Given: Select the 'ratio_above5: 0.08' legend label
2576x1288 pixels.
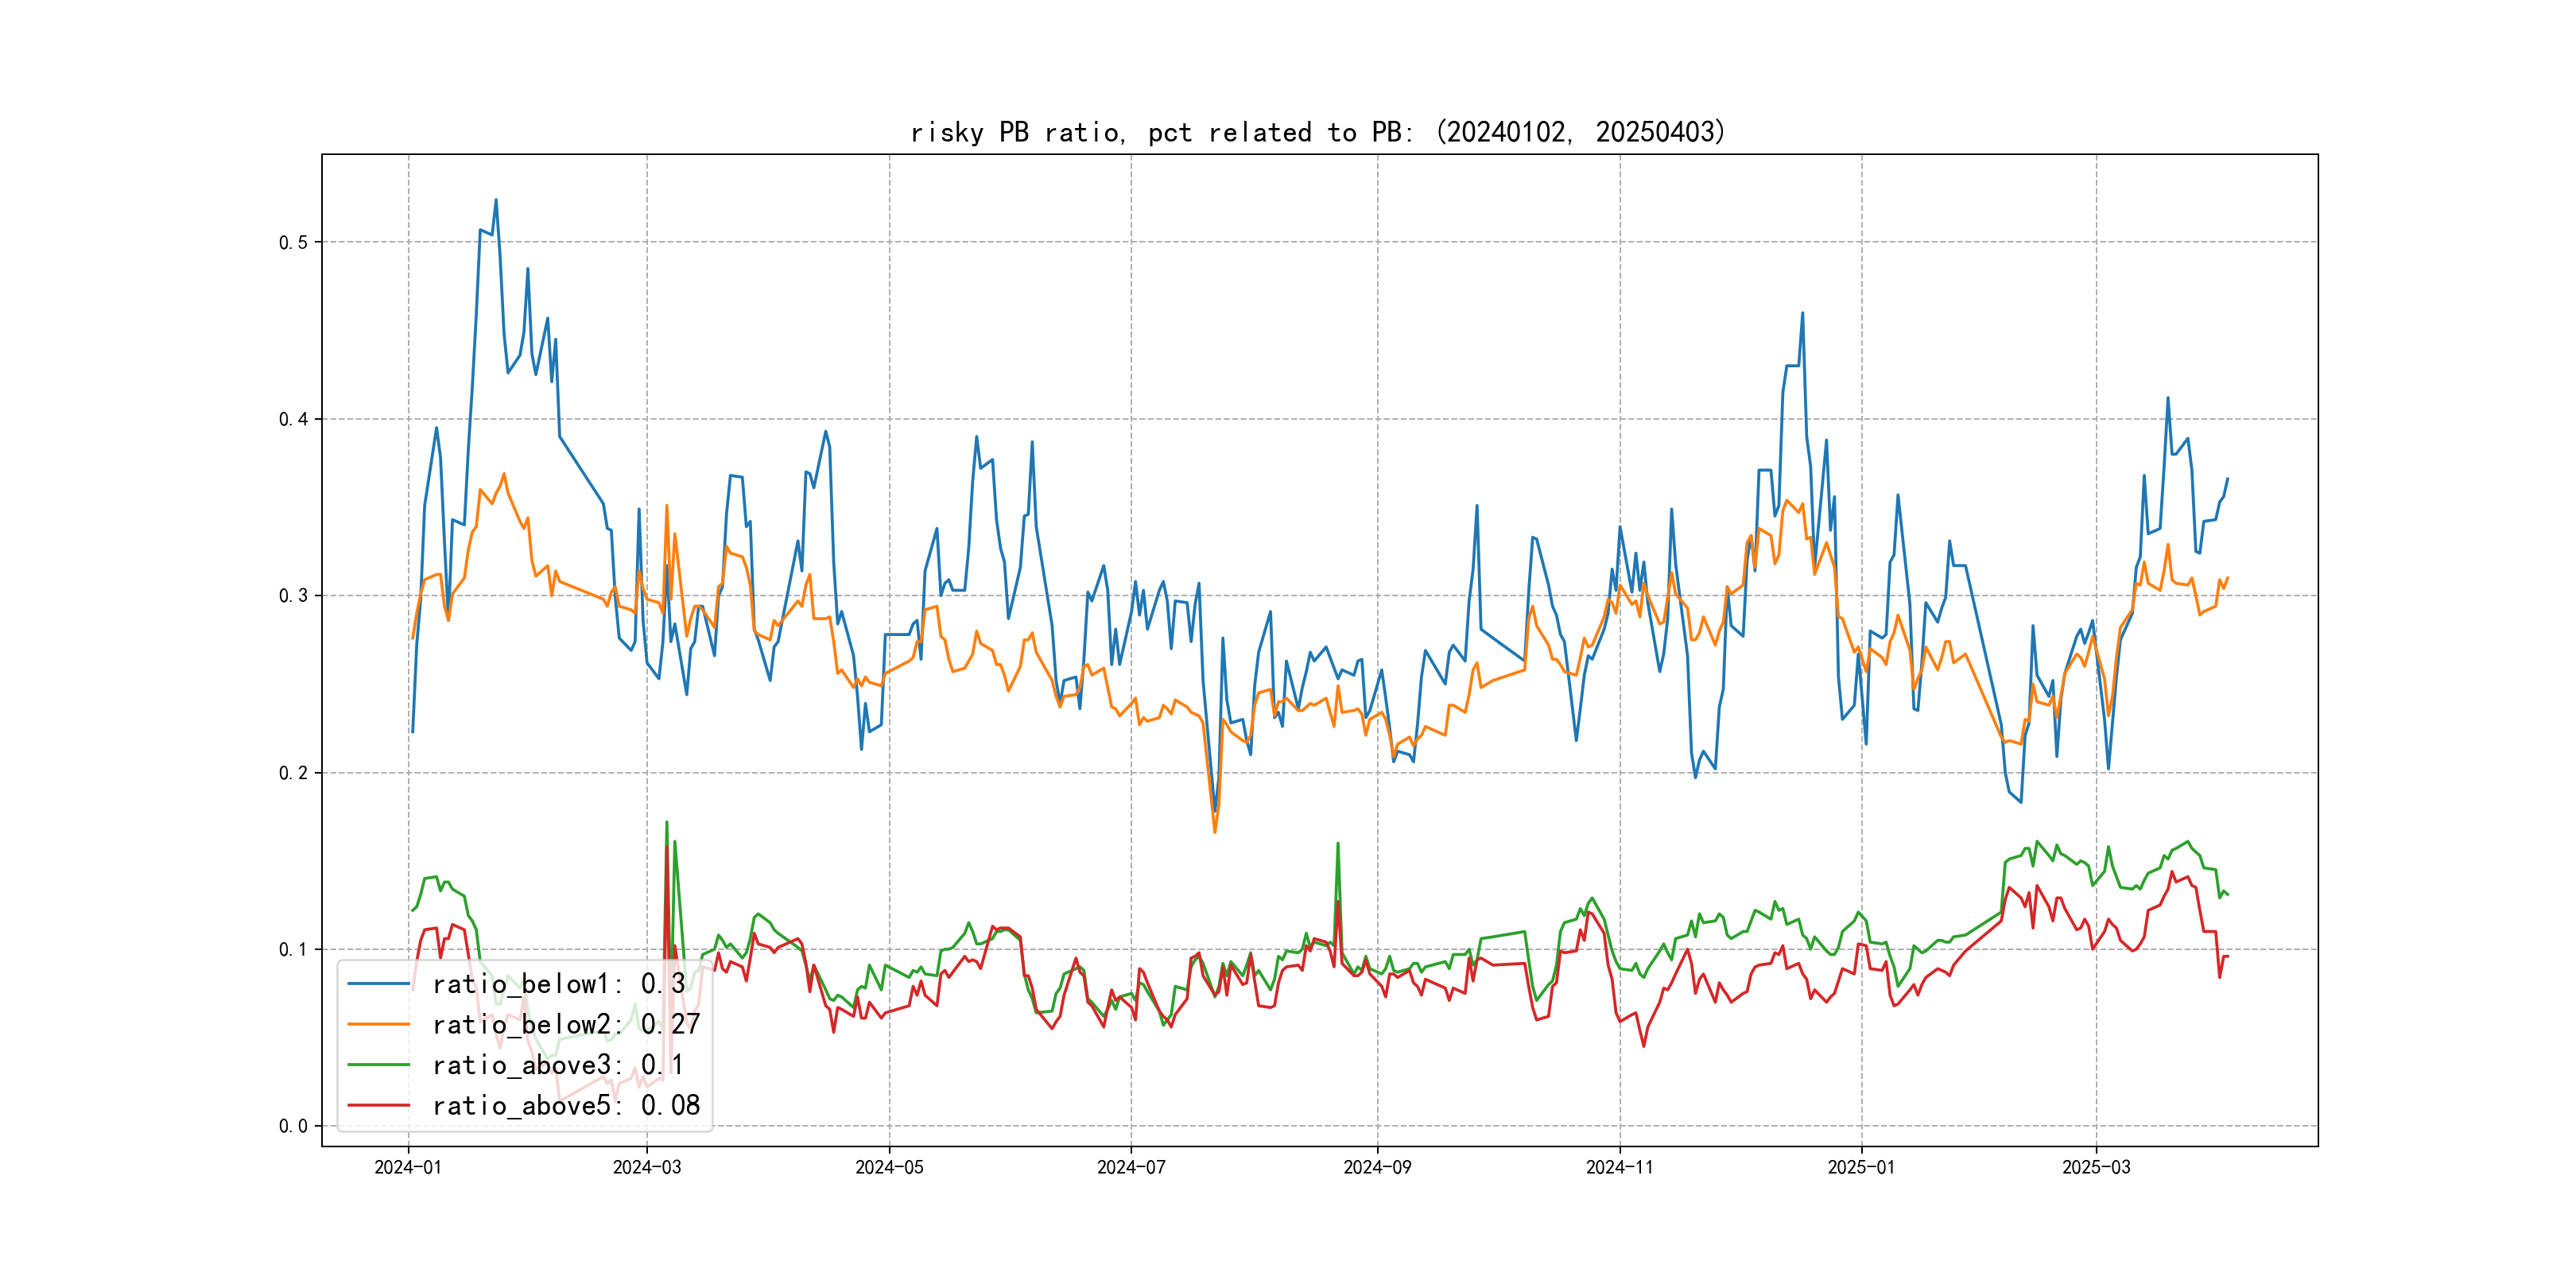Looking at the screenshot, I should (566, 1105).
